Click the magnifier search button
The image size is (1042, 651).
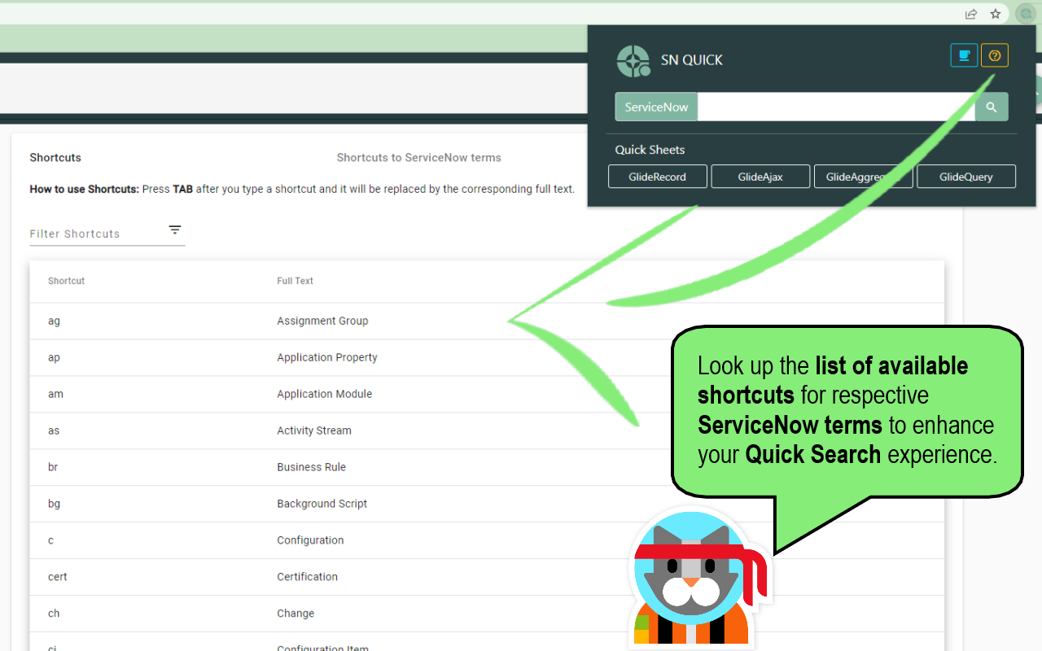[992, 107]
